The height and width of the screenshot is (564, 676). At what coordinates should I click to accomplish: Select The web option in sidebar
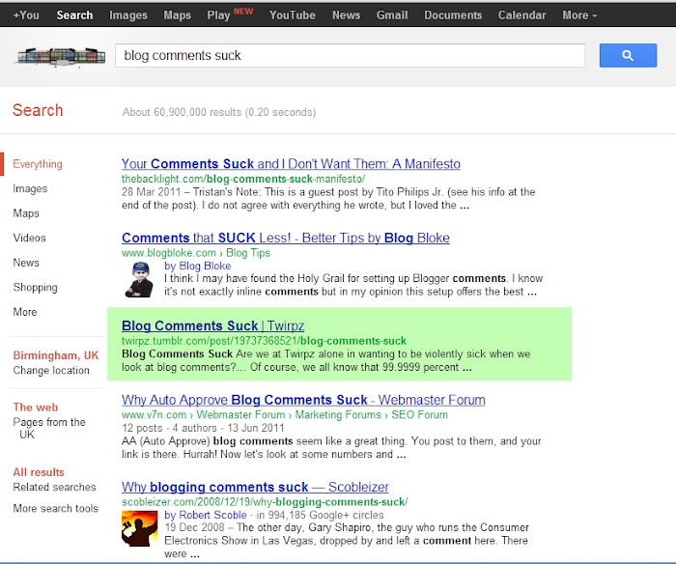point(36,407)
